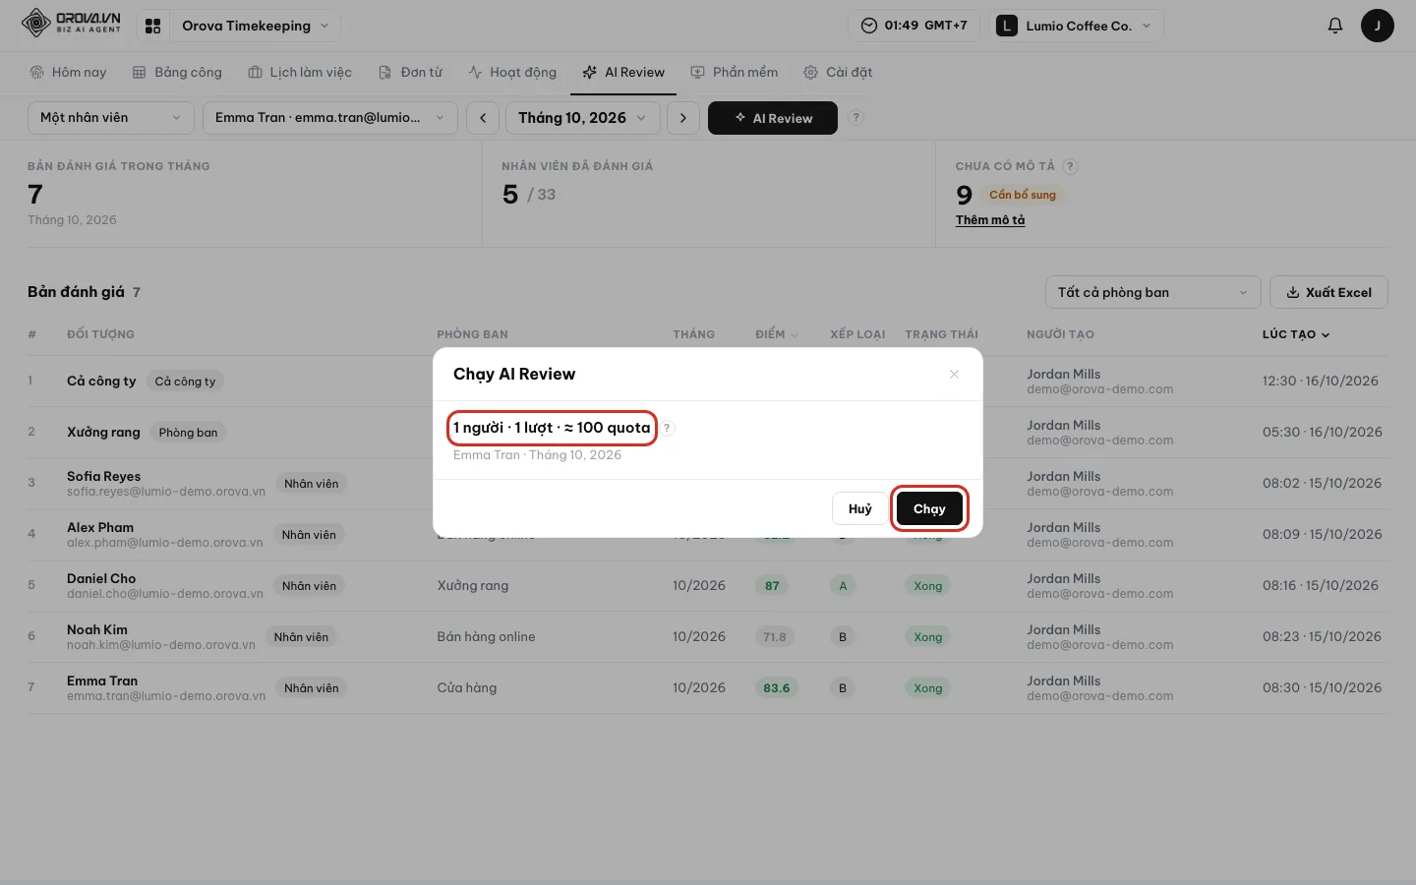Image resolution: width=1416 pixels, height=885 pixels.
Task: Open the Tháng 10, 2026 month picker
Action: pyautogui.click(x=582, y=118)
